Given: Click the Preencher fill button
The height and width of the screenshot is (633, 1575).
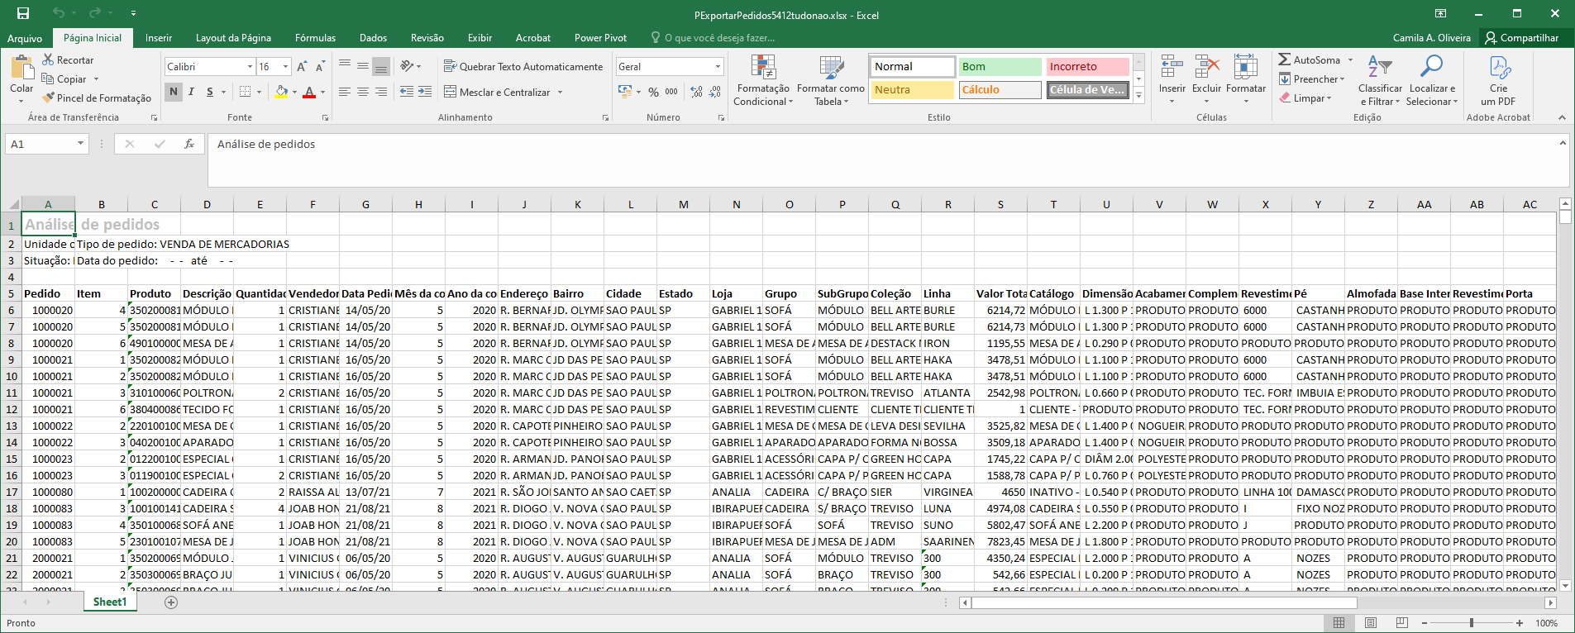Looking at the screenshot, I should [1312, 79].
